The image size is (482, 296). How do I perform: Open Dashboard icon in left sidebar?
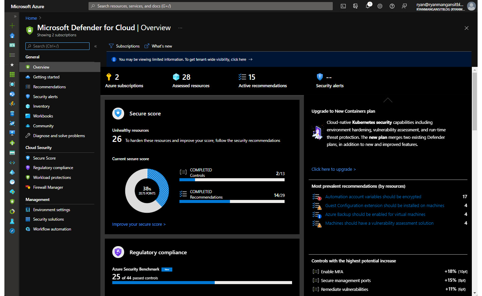pos(12,45)
